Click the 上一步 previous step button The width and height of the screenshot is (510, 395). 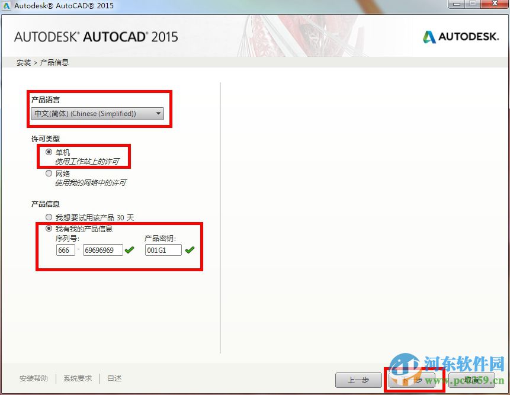358,381
